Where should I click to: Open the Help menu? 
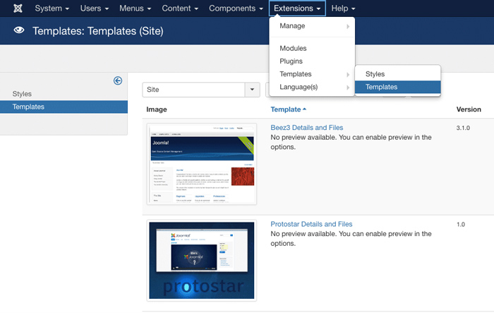tap(343, 8)
